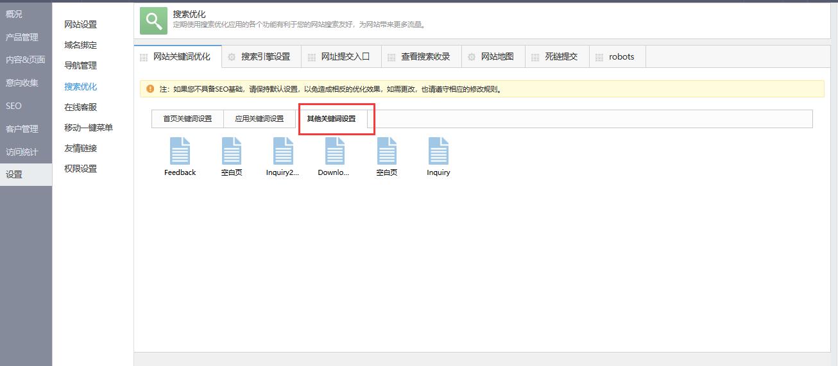838x366 pixels.
Task: Open 友情链接 settings link
Action: coord(81,148)
